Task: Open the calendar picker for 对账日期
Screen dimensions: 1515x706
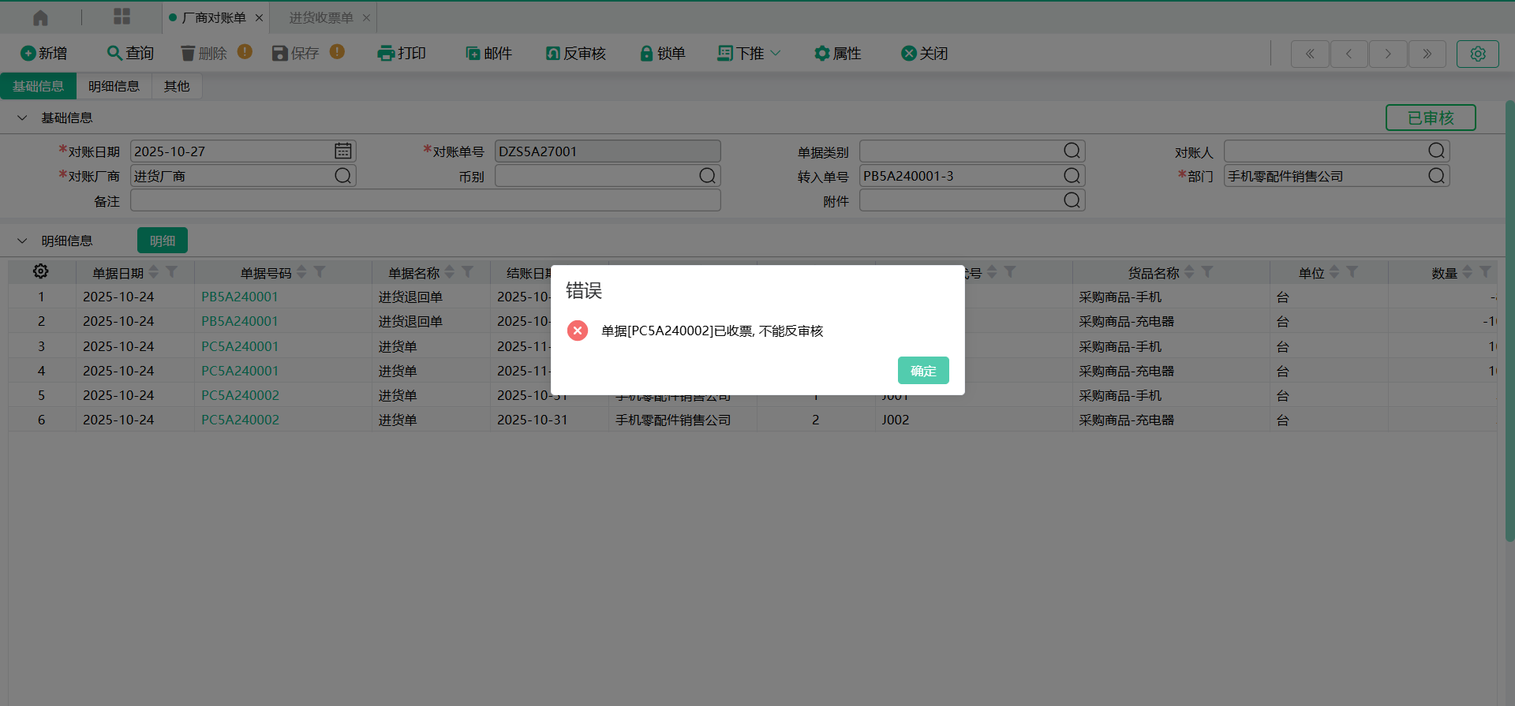Action: (x=342, y=151)
